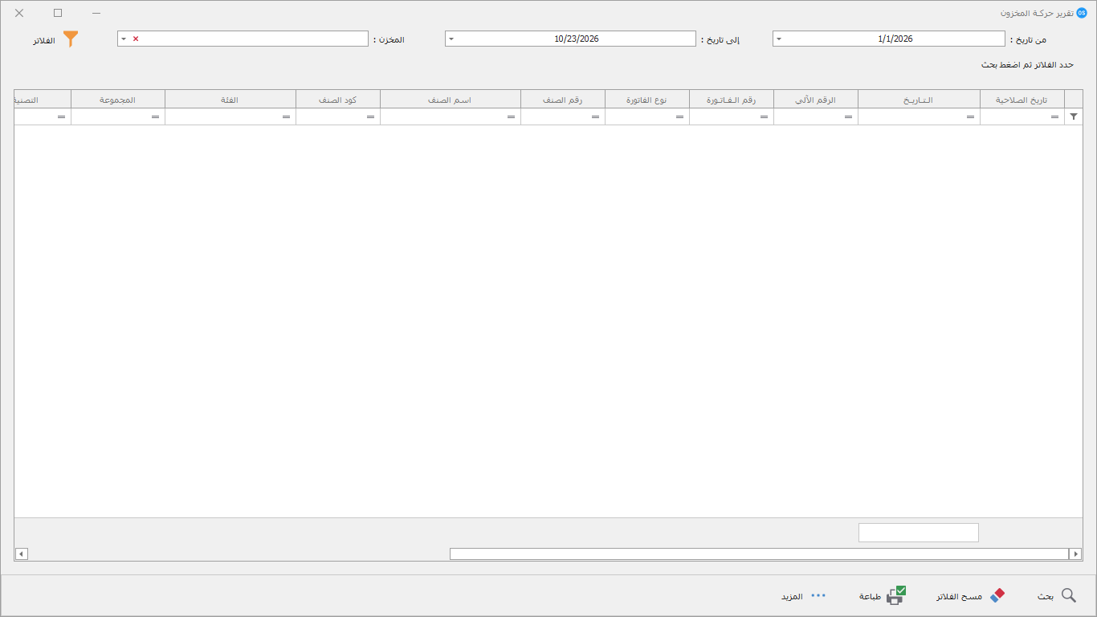
Task: Open filter operator for التاريخ column
Action: [x=970, y=117]
